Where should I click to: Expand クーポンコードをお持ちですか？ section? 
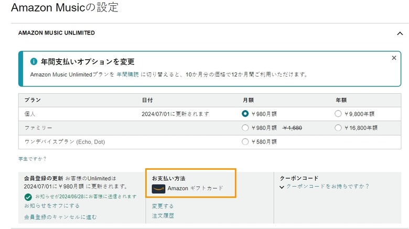[x=328, y=187]
